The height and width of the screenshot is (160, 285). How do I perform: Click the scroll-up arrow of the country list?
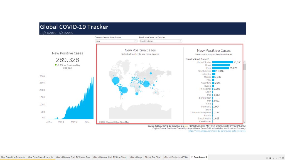[x=244, y=62]
